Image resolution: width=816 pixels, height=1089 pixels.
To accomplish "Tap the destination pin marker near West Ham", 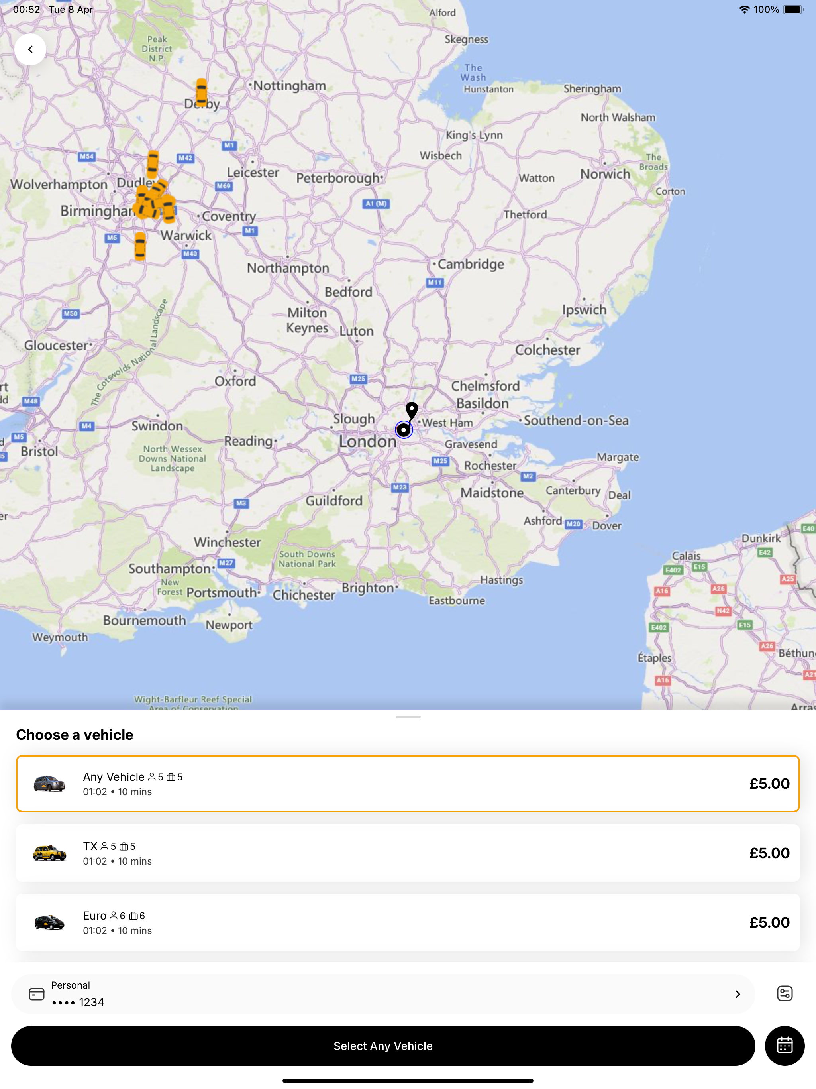I will click(x=412, y=410).
